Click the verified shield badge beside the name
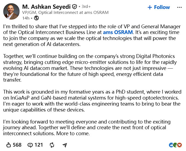The height and width of the screenshot is (151, 186). click(75, 7)
